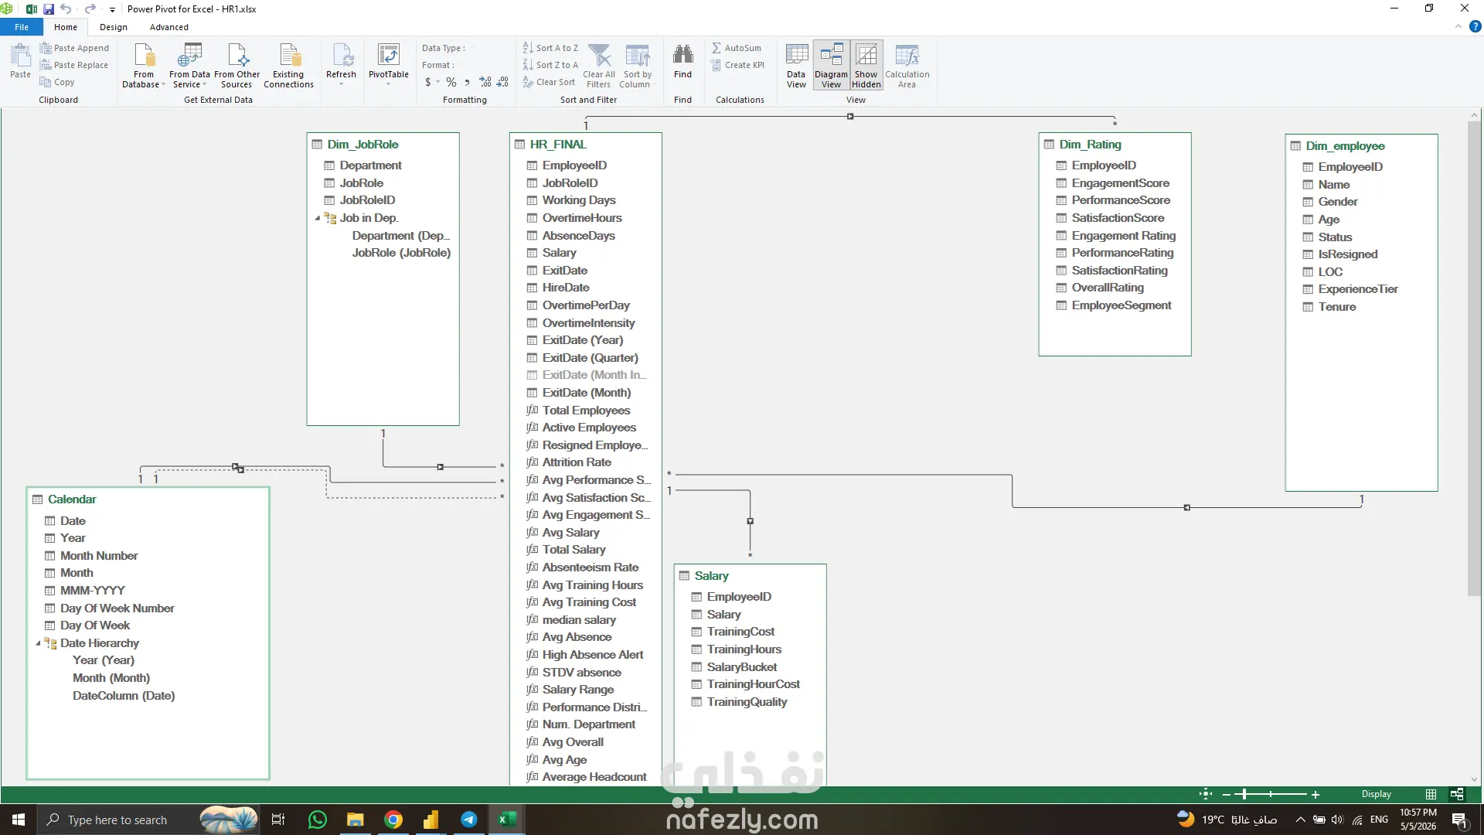Toggle Show Hidden fields
This screenshot has width=1484, height=835.
(866, 66)
